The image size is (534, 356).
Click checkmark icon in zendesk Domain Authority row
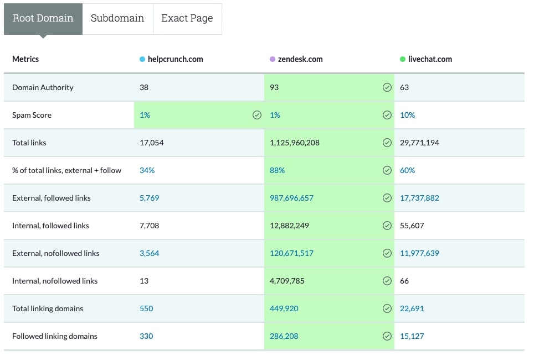click(x=387, y=87)
